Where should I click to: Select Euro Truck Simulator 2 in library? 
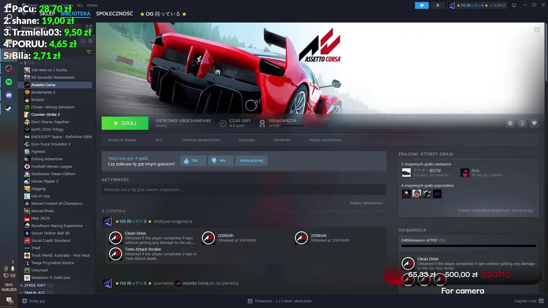[x=51, y=144]
